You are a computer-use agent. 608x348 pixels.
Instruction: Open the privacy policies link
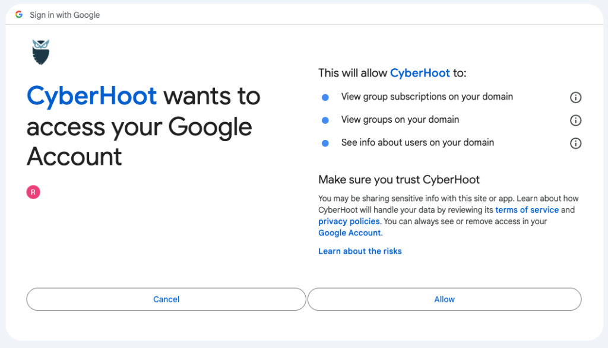(349, 221)
